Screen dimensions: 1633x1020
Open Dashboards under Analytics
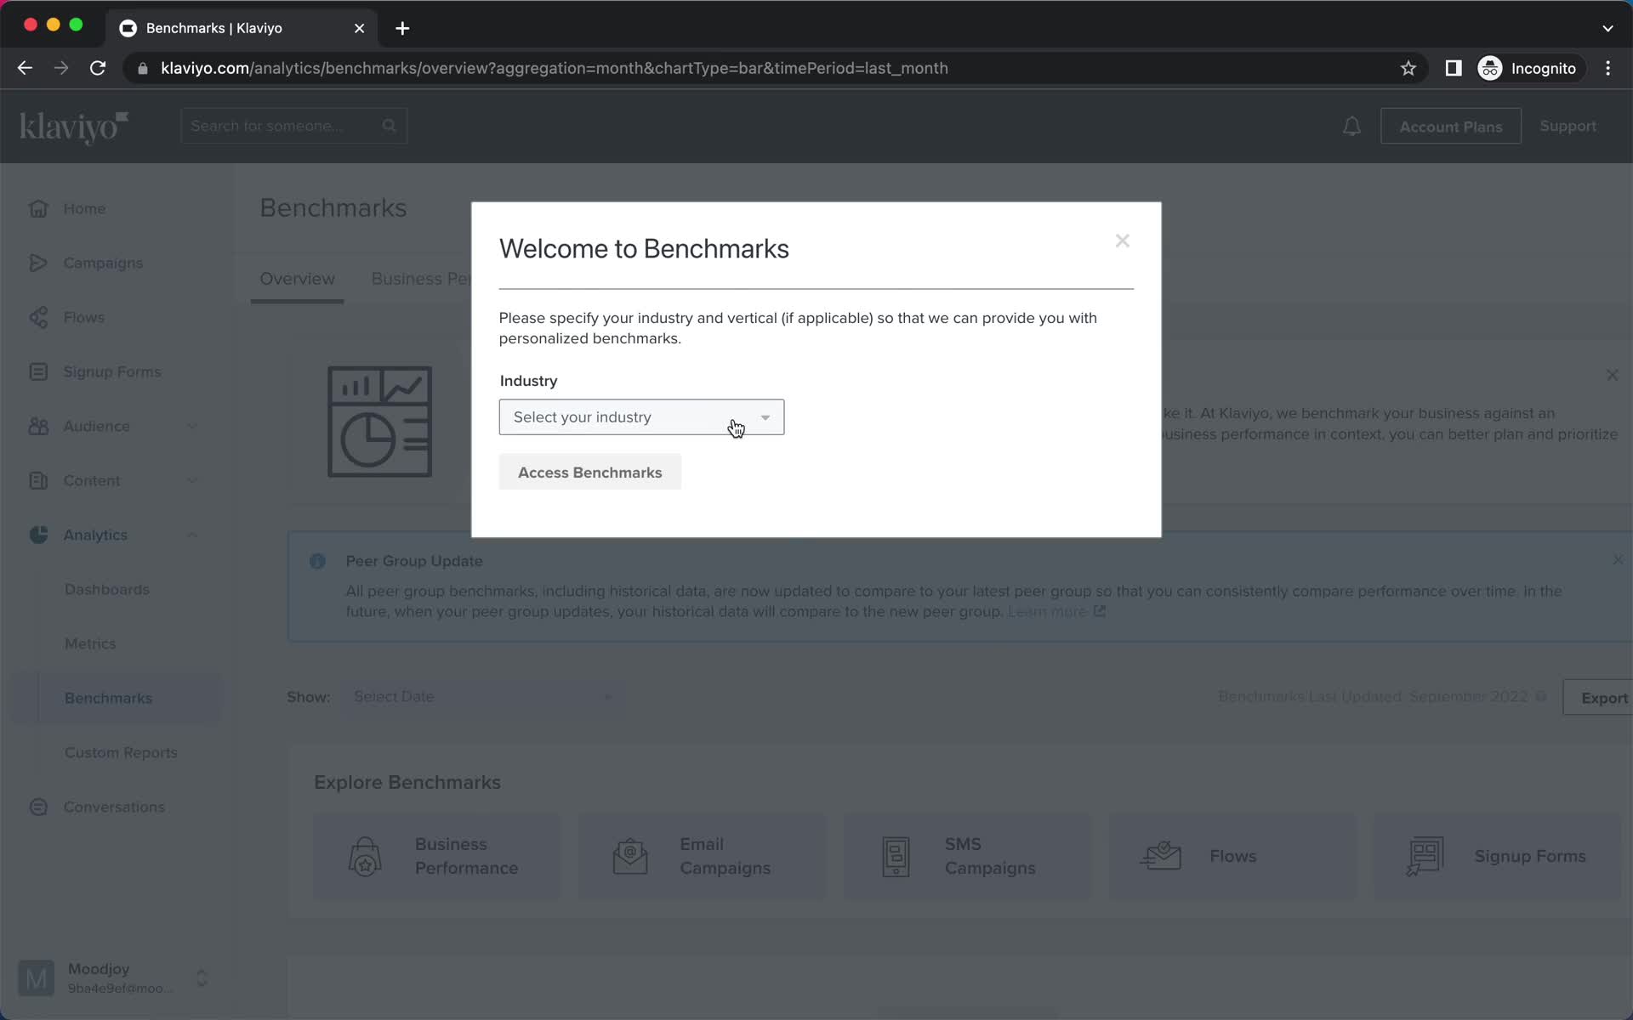(106, 590)
